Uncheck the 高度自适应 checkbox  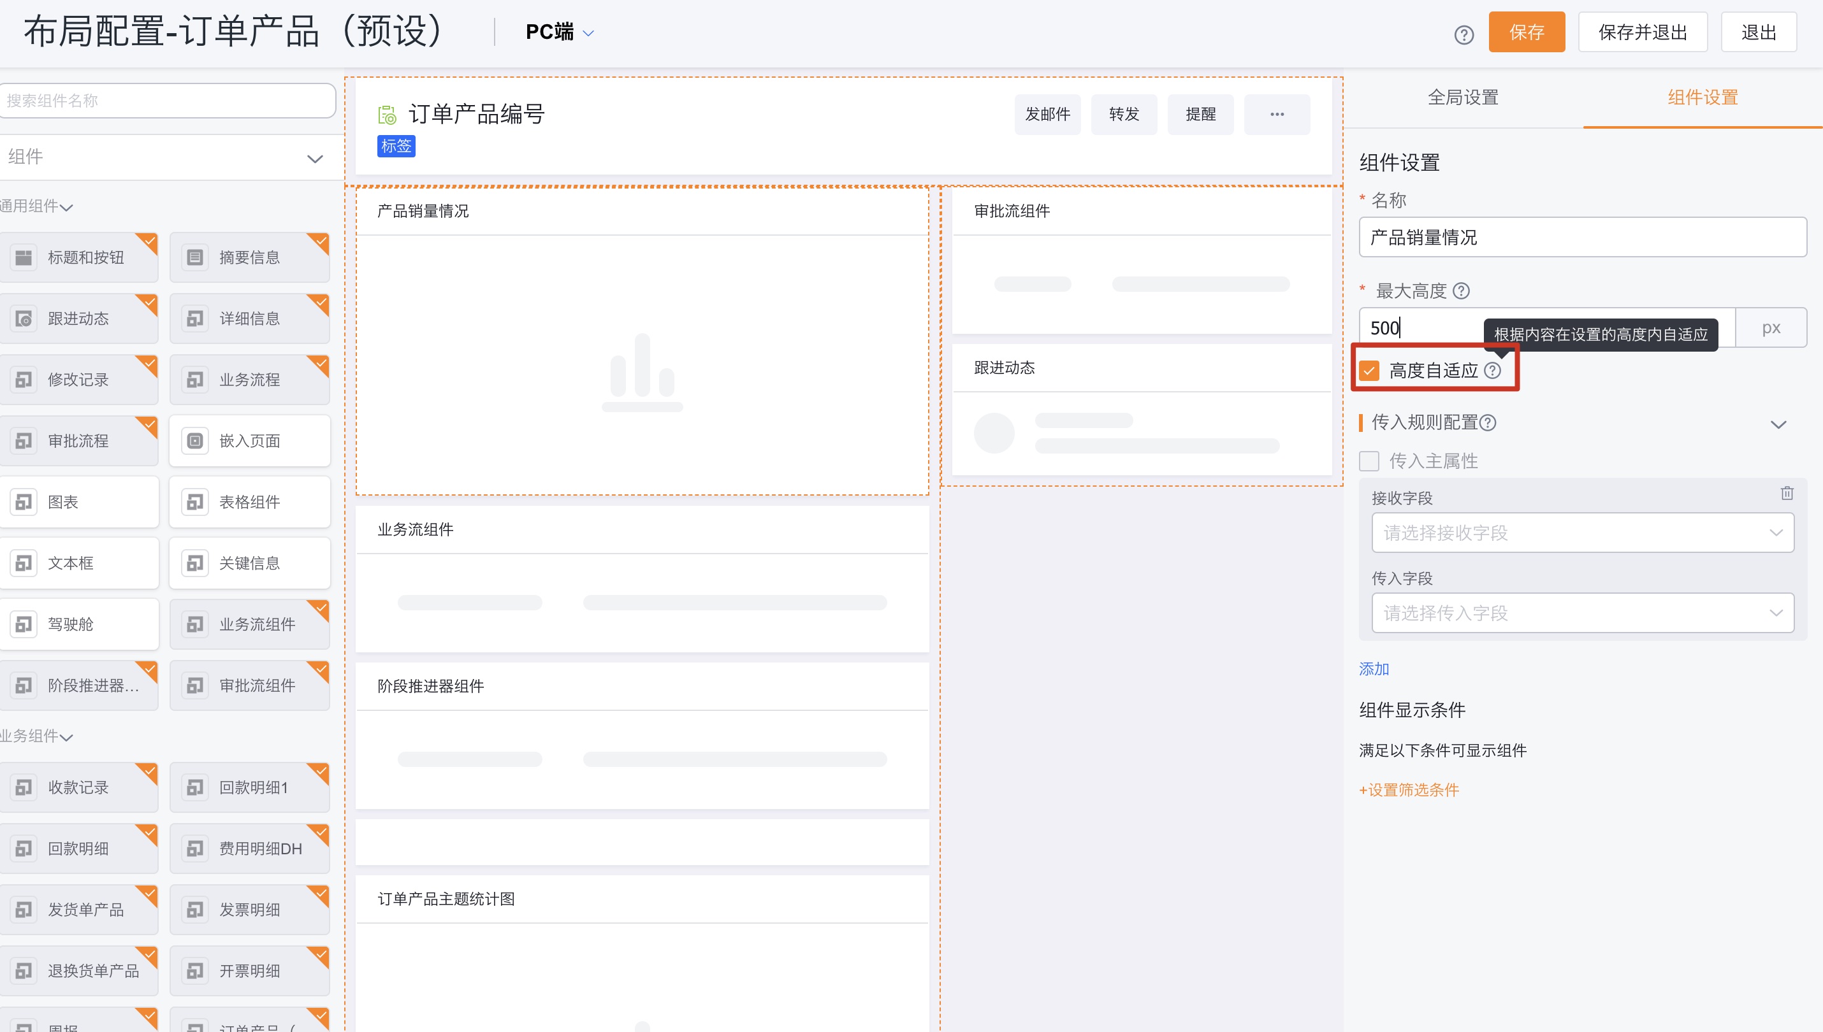1369,370
